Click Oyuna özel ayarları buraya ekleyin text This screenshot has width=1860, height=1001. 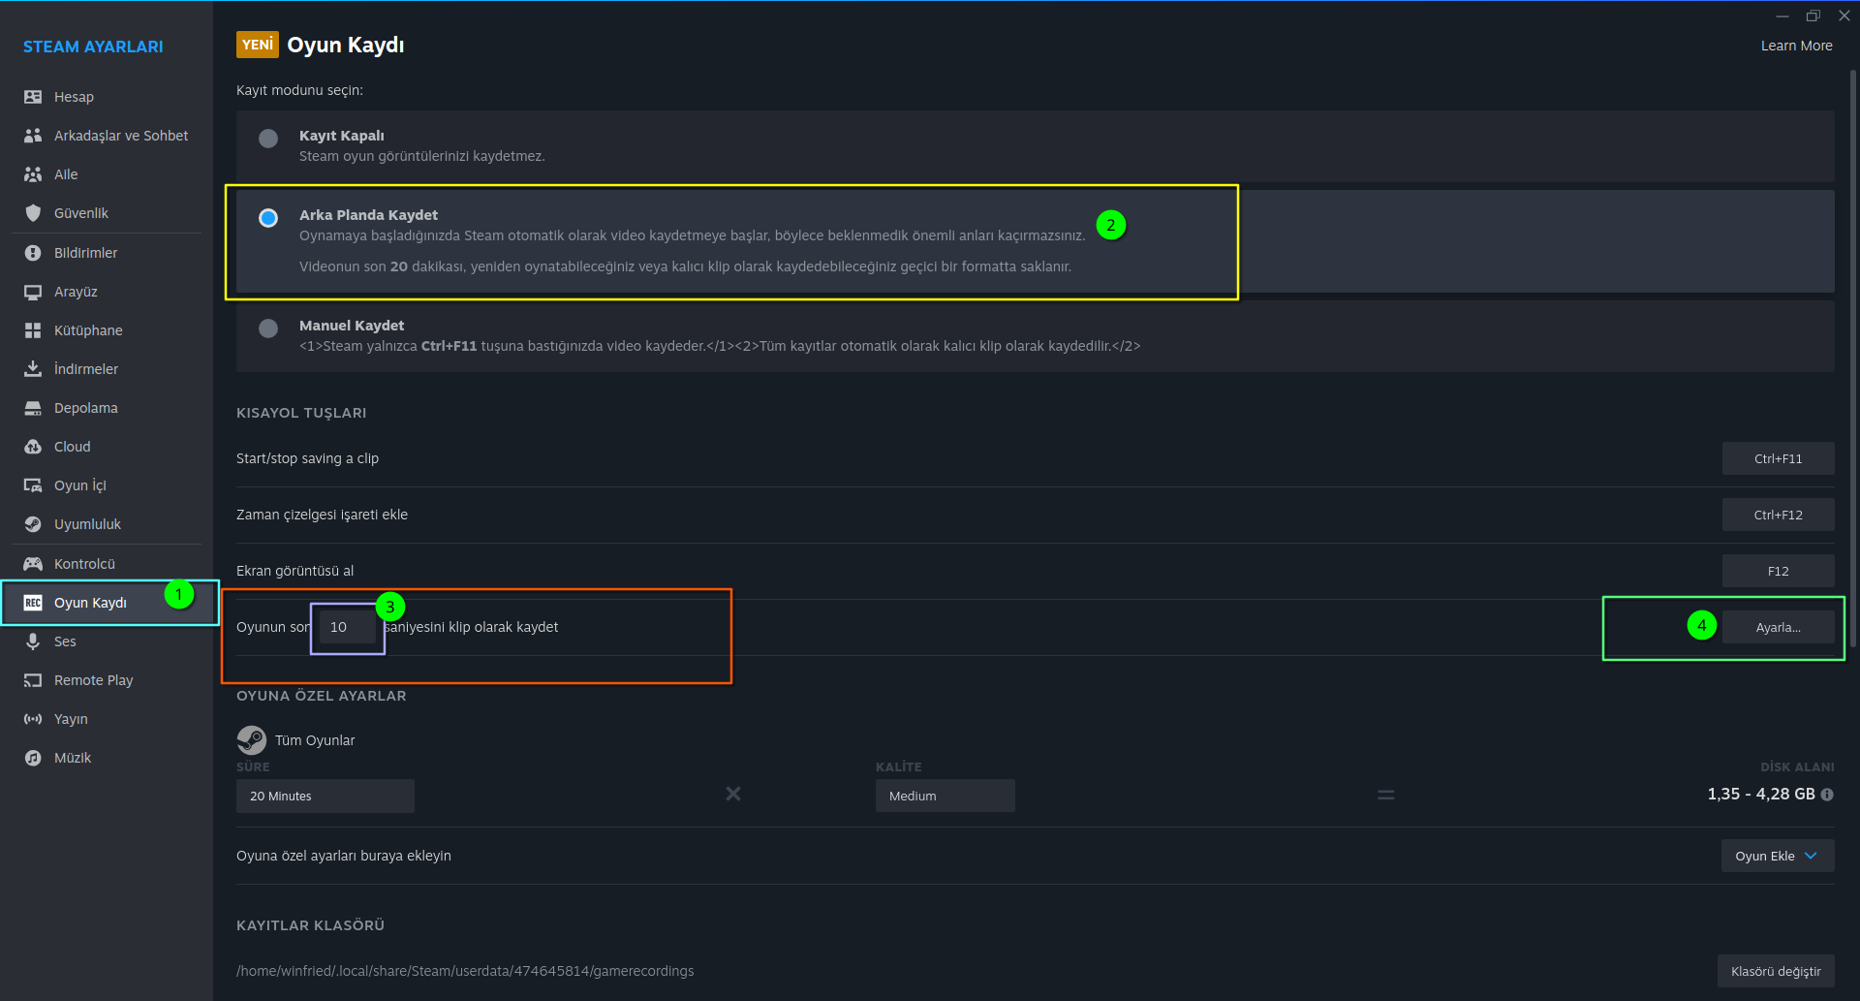click(x=344, y=856)
